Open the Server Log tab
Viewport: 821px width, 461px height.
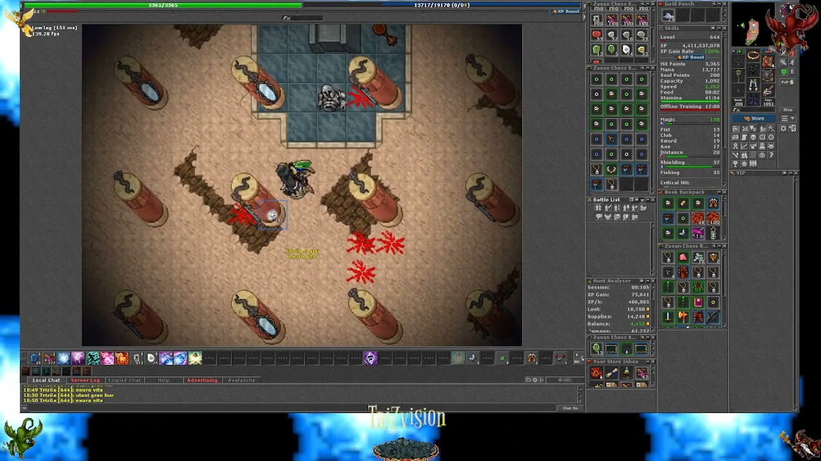click(85, 380)
